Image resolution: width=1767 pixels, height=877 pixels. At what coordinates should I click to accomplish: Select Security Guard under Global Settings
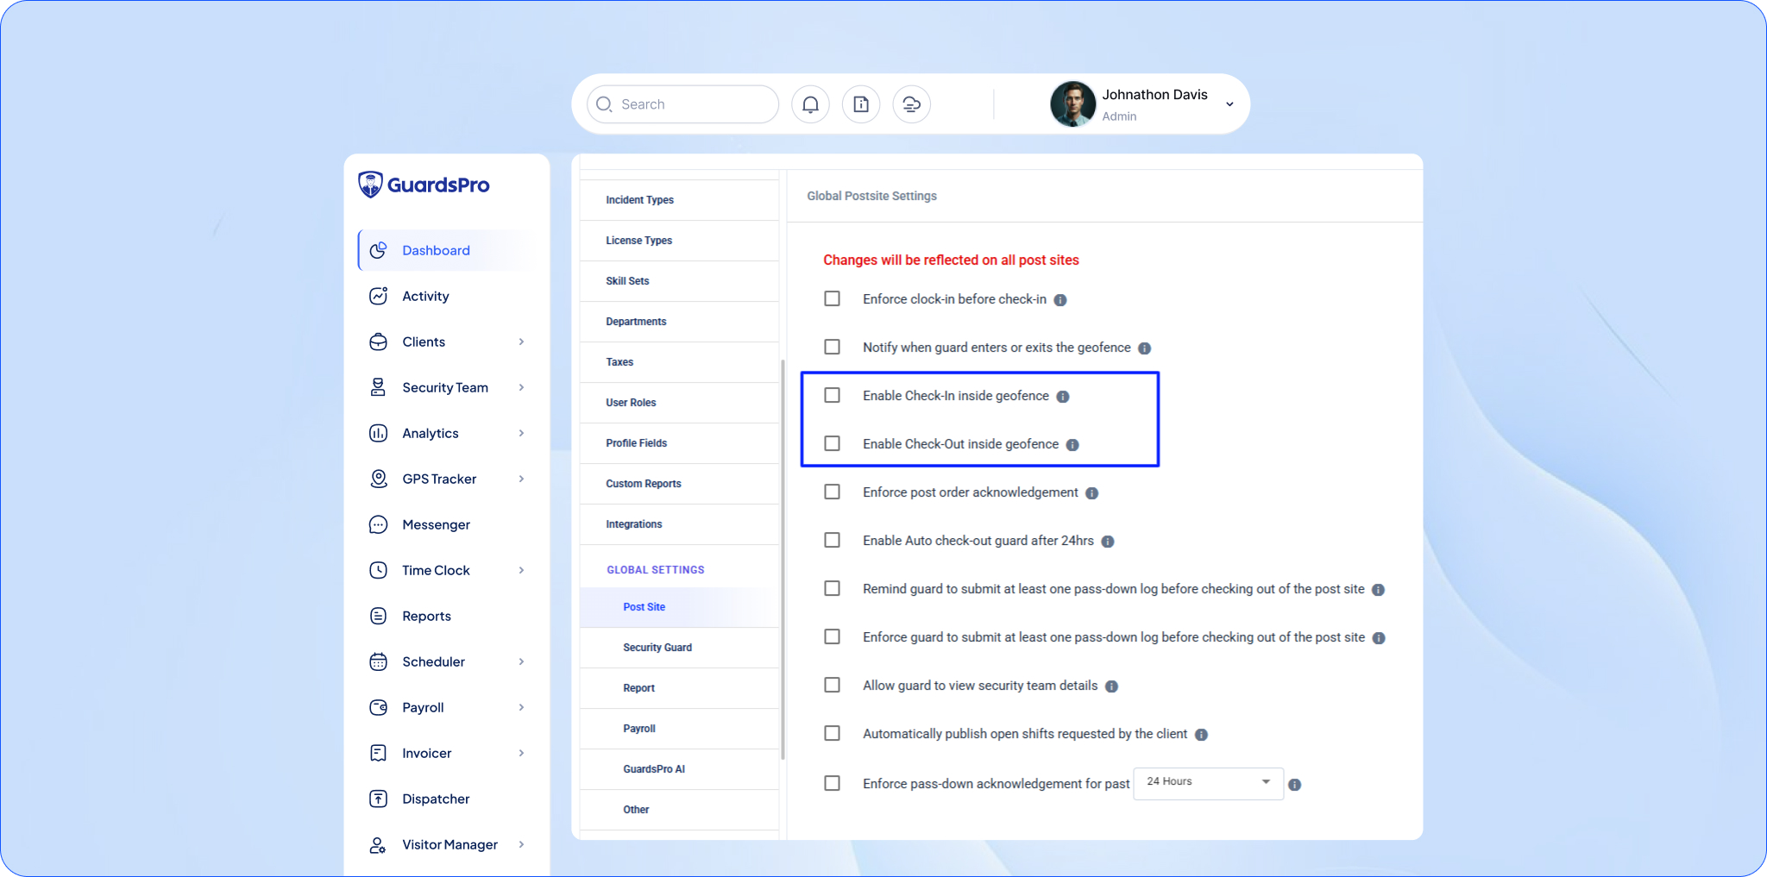[x=679, y=648]
